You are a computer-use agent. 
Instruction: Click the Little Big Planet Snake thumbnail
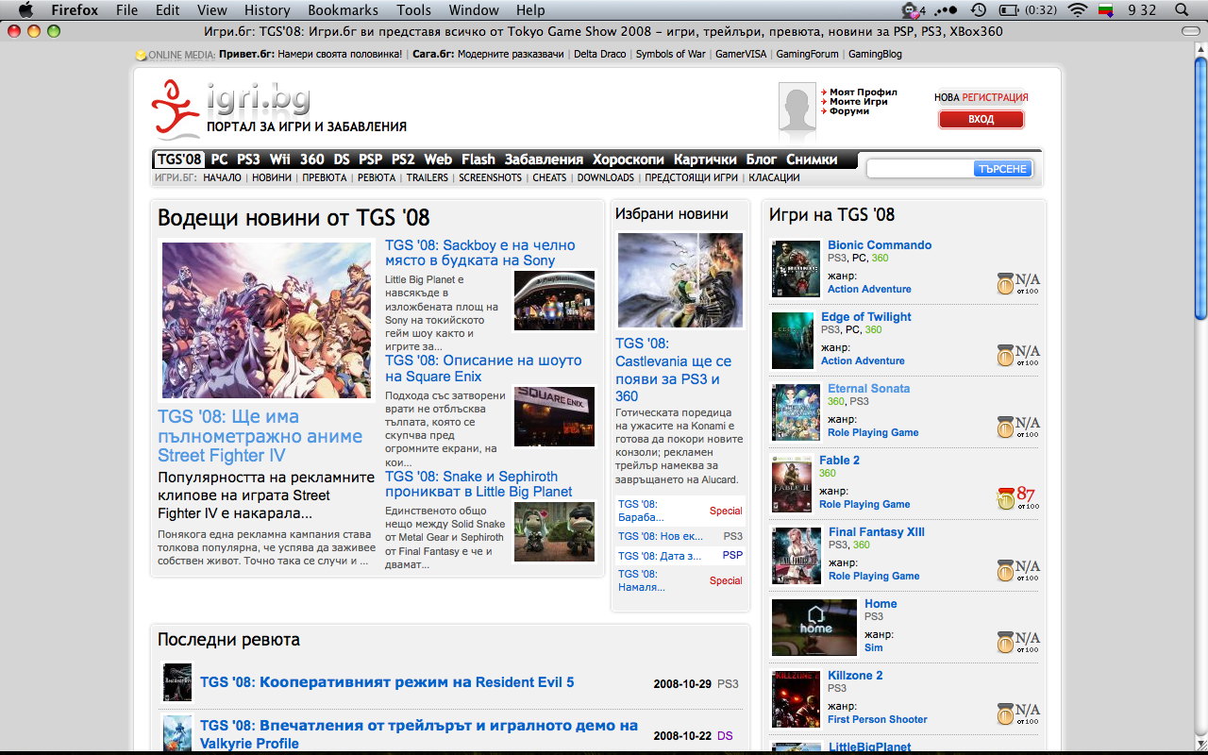click(554, 531)
